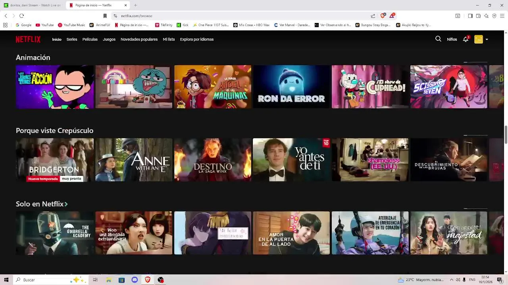
Task: Open Anne with an E thumbnail
Action: click(134, 160)
